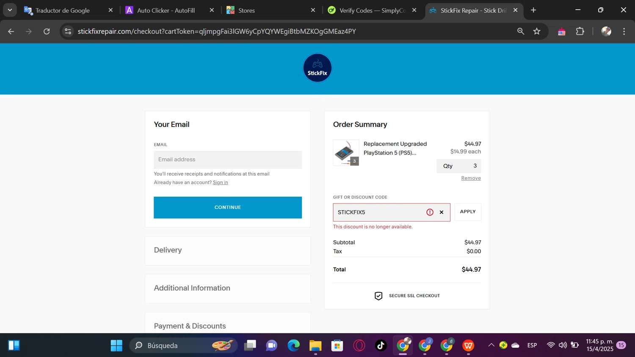This screenshot has width=635, height=357.
Task: Switch to Verify Codes SimplyCodes tab
Action: point(373,10)
